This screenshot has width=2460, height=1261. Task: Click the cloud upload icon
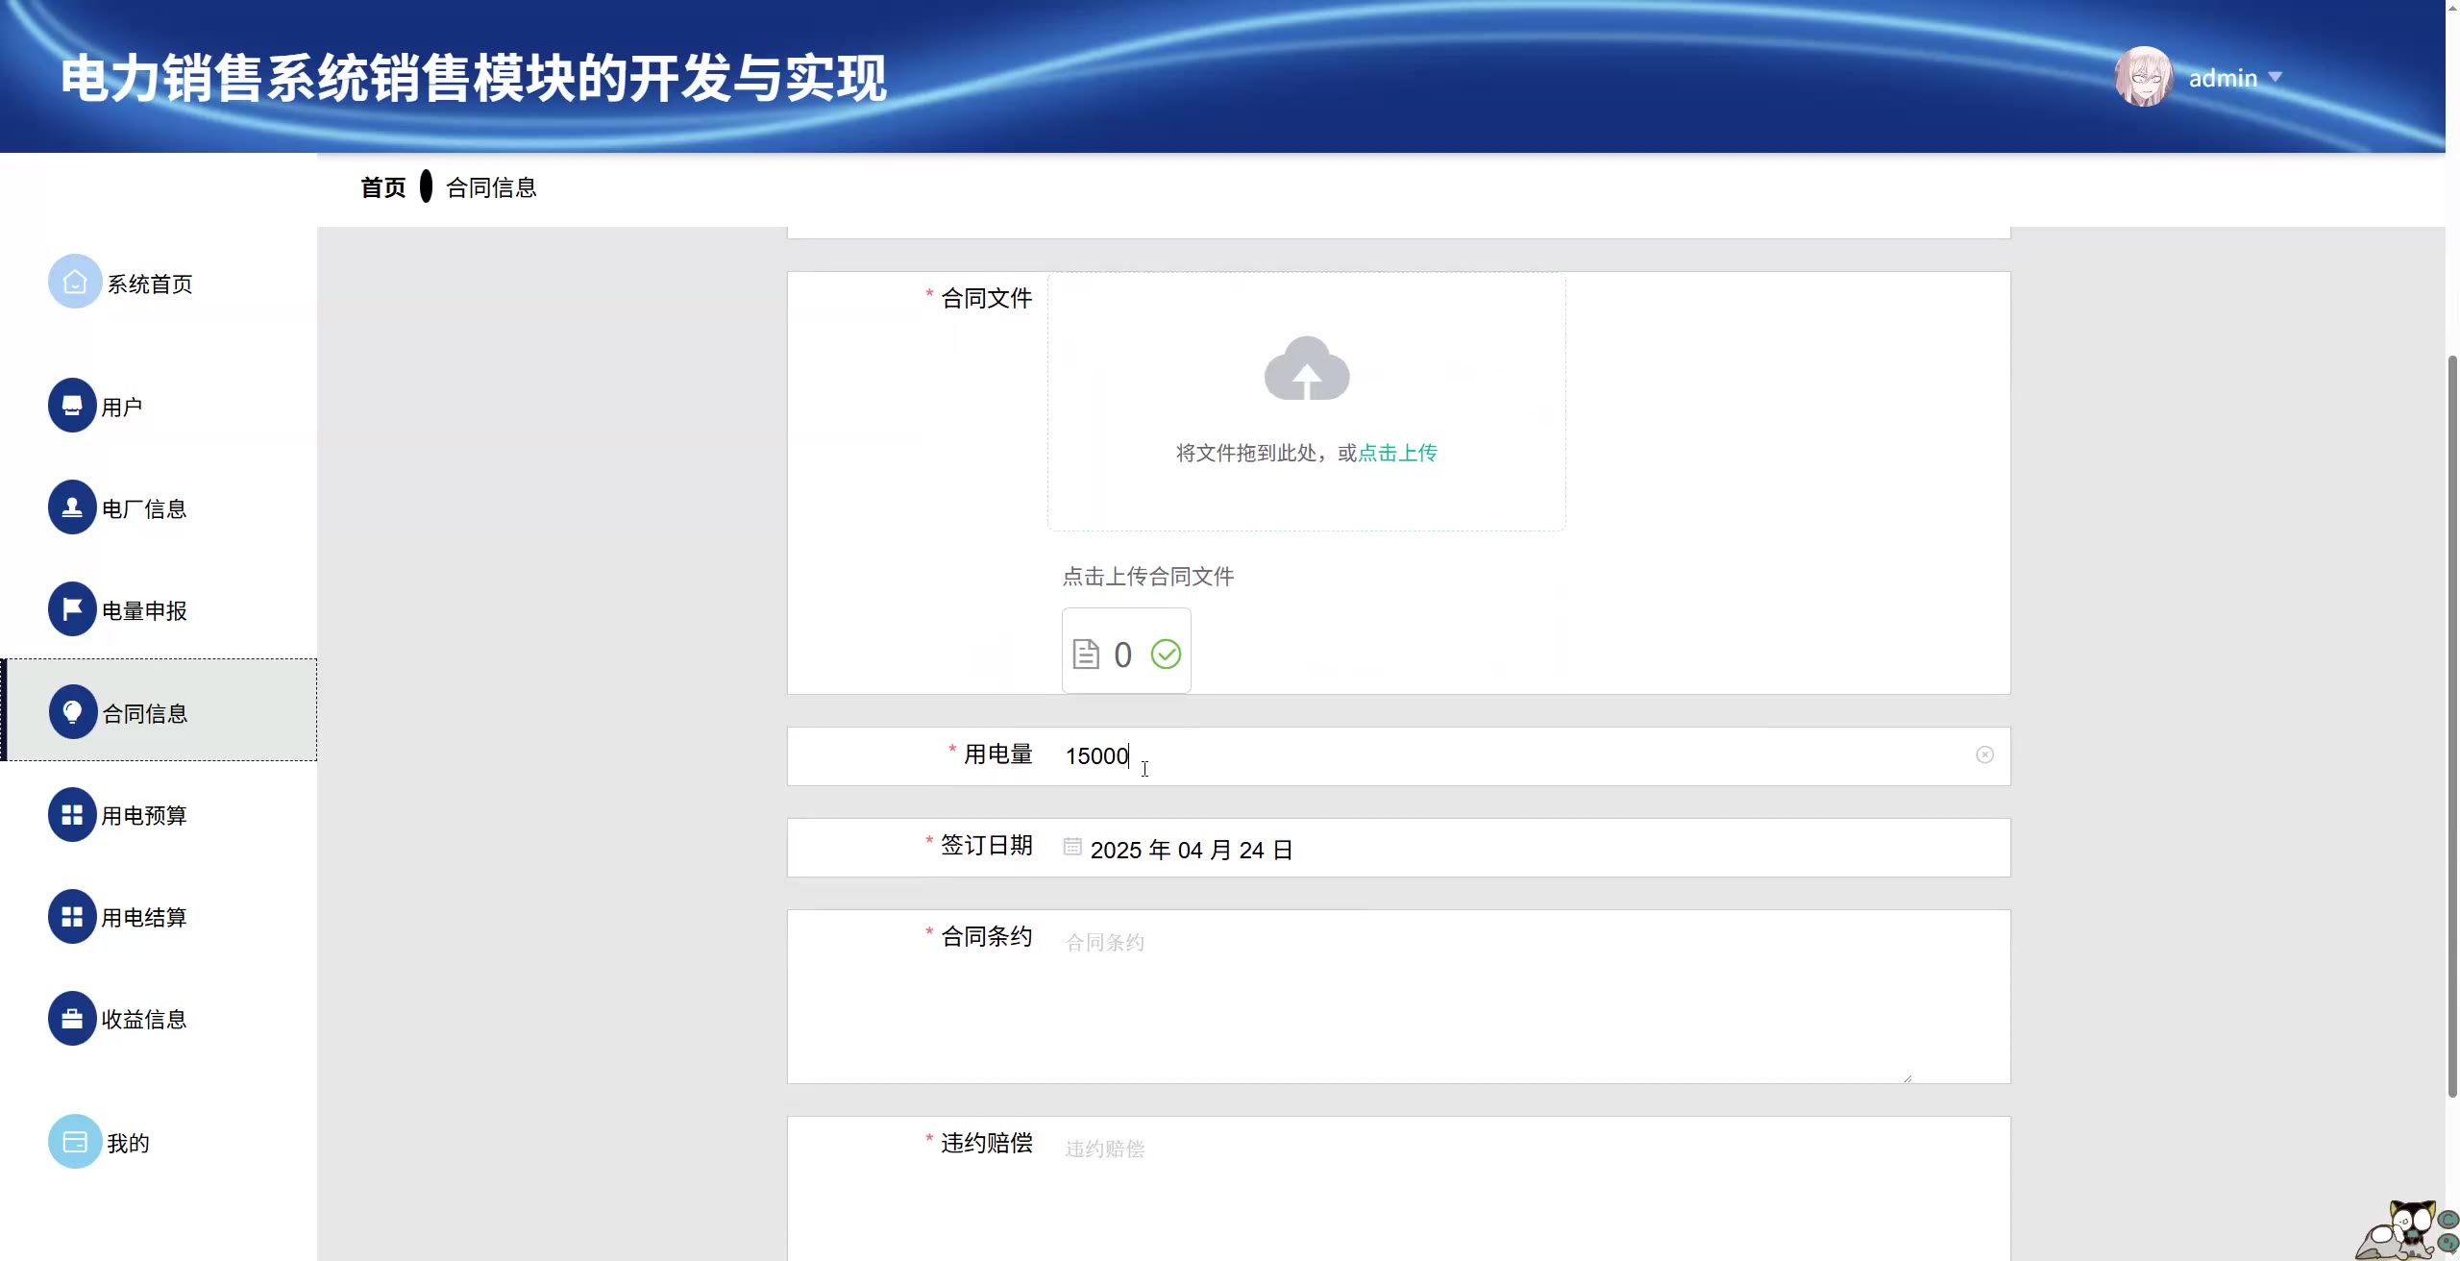click(1307, 369)
